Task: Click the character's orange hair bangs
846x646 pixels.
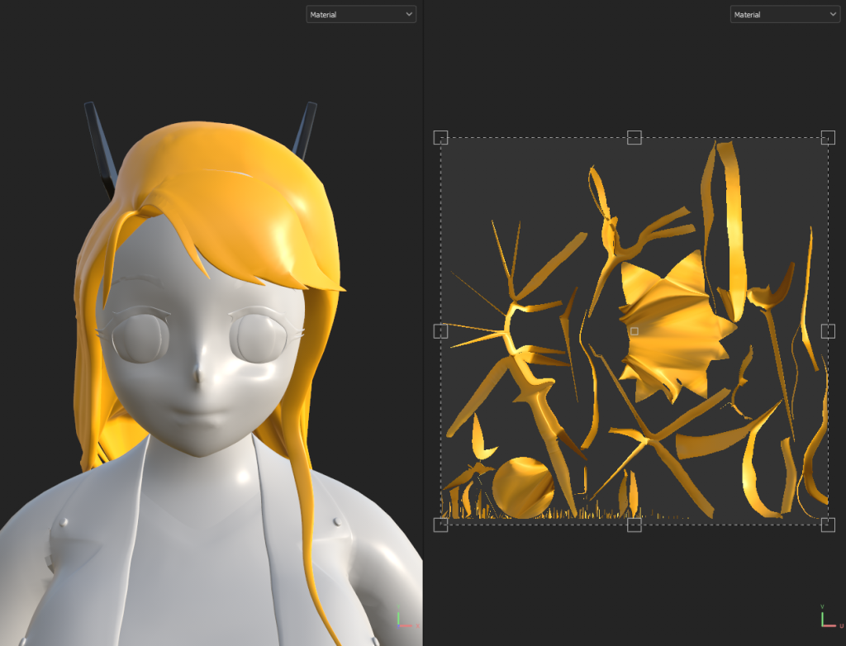Action: (x=248, y=231)
